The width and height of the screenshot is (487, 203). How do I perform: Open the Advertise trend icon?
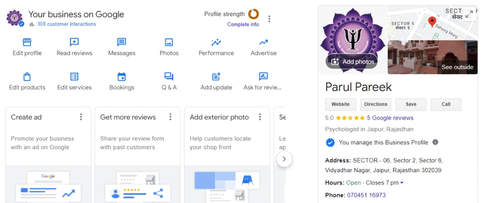(x=263, y=42)
